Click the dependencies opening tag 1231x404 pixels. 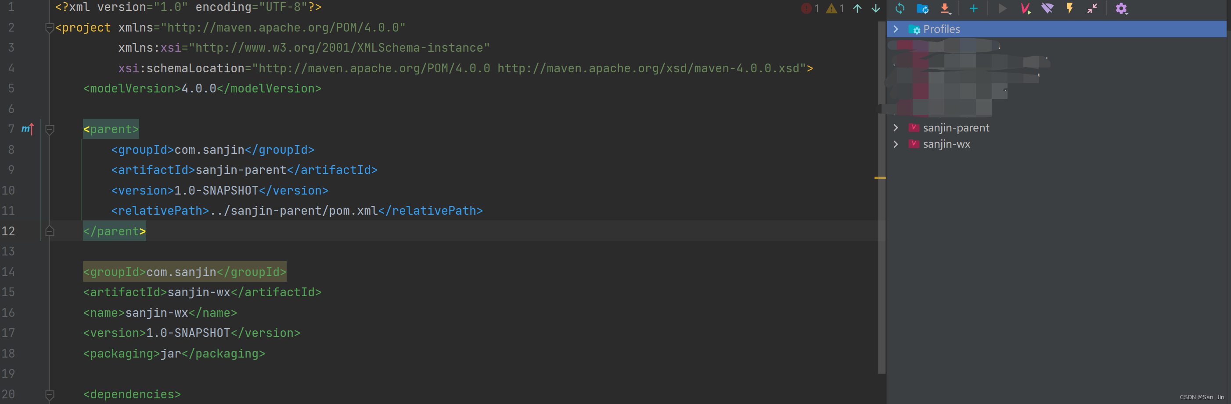click(x=132, y=394)
